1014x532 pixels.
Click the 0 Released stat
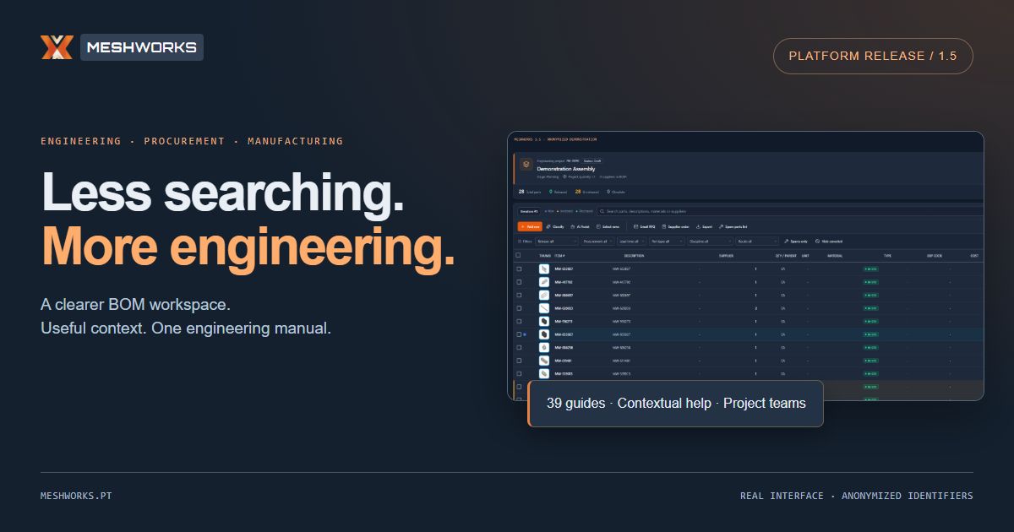pos(558,192)
